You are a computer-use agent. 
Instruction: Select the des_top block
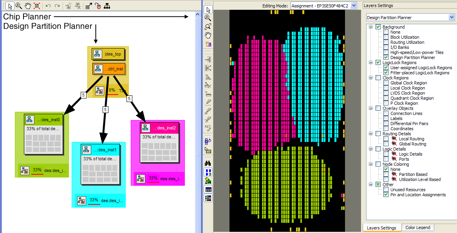(x=108, y=54)
